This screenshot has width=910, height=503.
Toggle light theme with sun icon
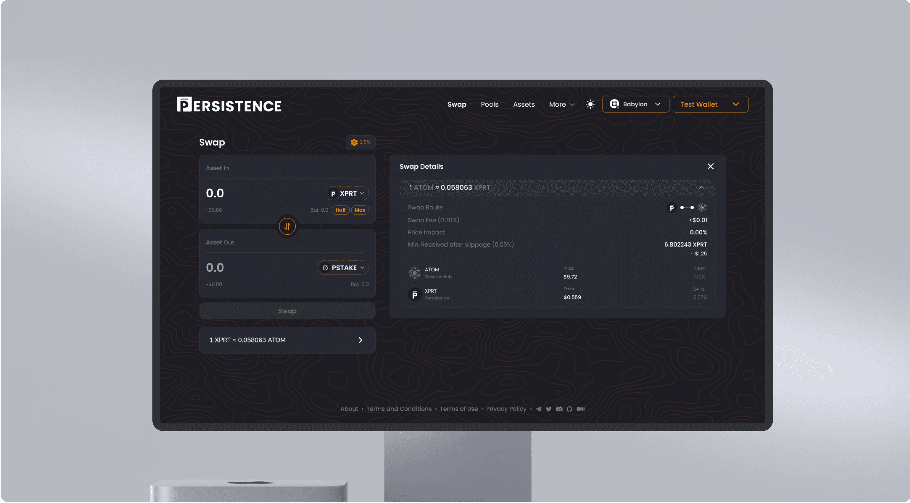pos(590,104)
